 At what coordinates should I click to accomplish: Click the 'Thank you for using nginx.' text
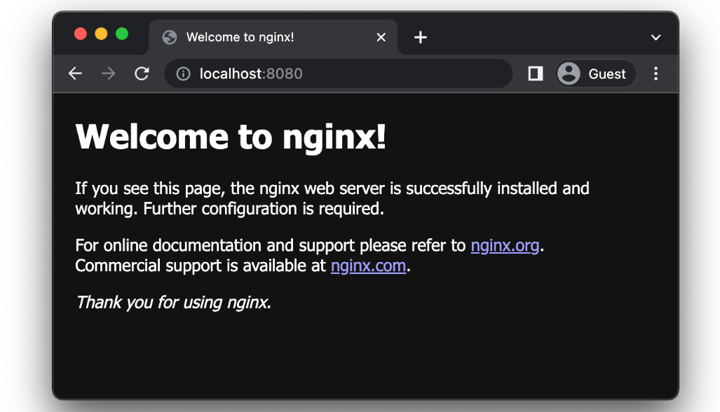click(174, 303)
